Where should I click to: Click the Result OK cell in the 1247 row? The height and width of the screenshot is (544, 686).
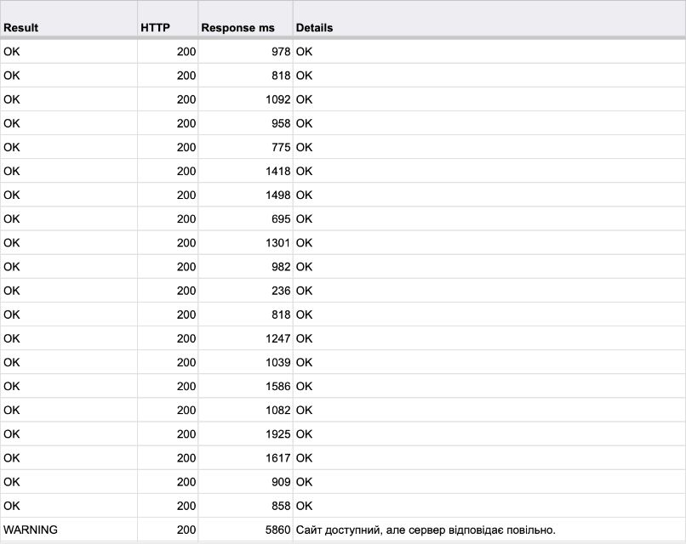tap(69, 338)
